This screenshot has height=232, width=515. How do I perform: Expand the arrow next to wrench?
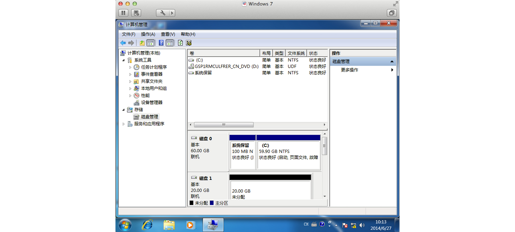172,13
